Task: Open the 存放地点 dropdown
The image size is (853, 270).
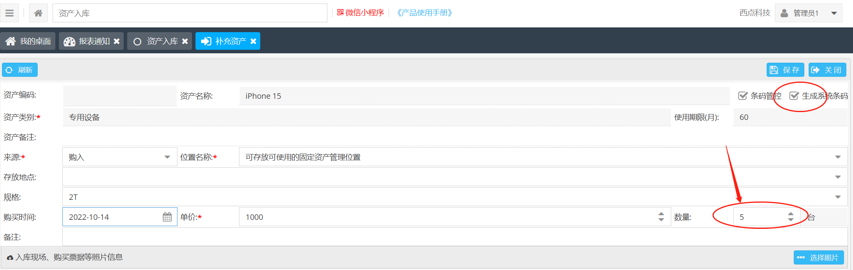Action: coord(455,177)
